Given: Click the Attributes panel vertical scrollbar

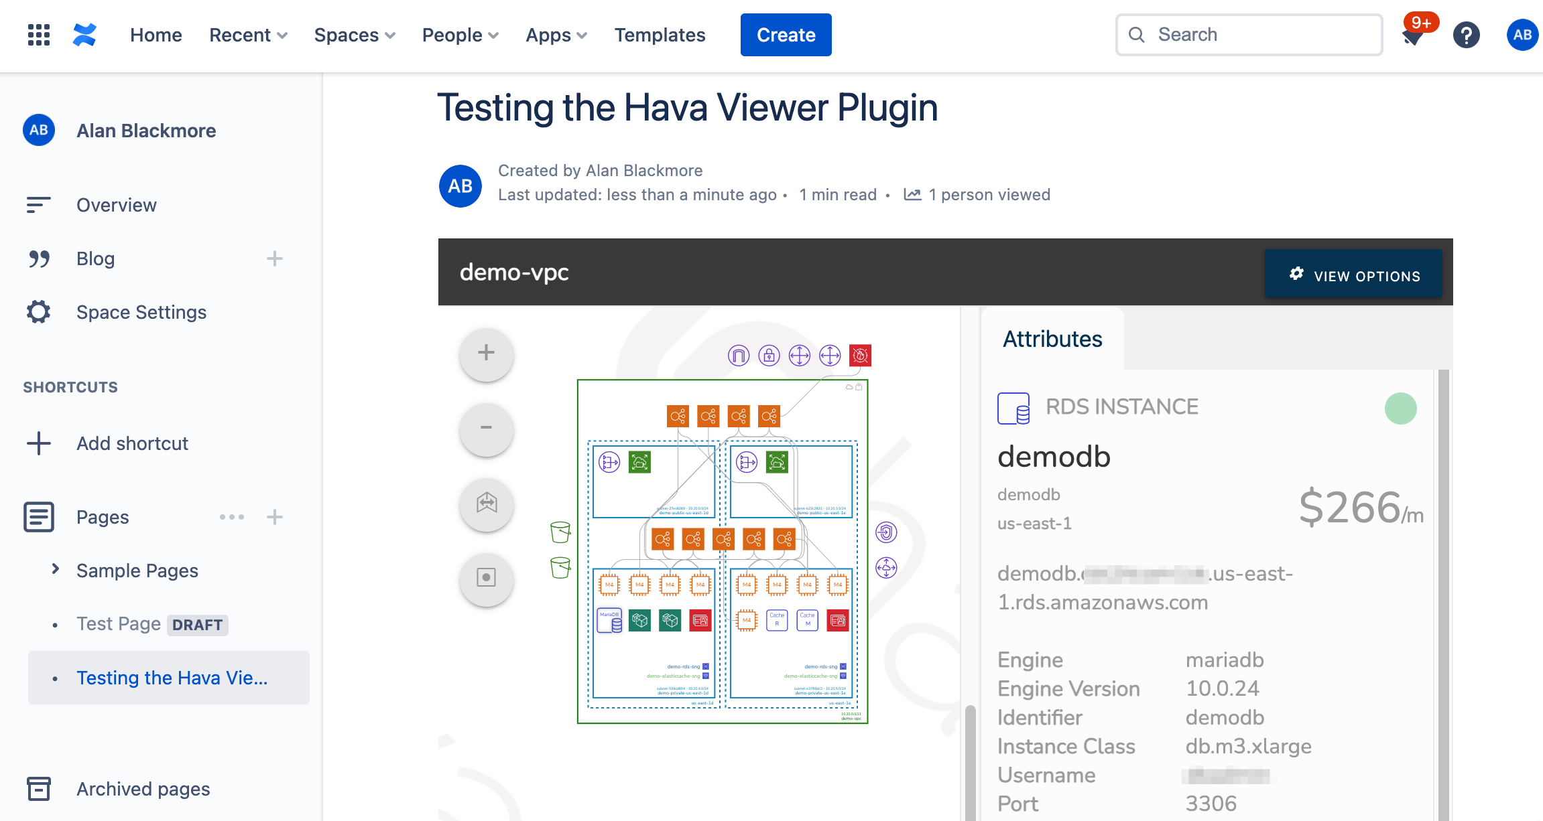Looking at the screenshot, I should (x=1443, y=595).
